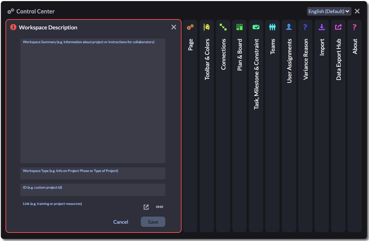The height and width of the screenshot is (241, 369).
Task: Click the chain link icon
Action: pos(160,207)
